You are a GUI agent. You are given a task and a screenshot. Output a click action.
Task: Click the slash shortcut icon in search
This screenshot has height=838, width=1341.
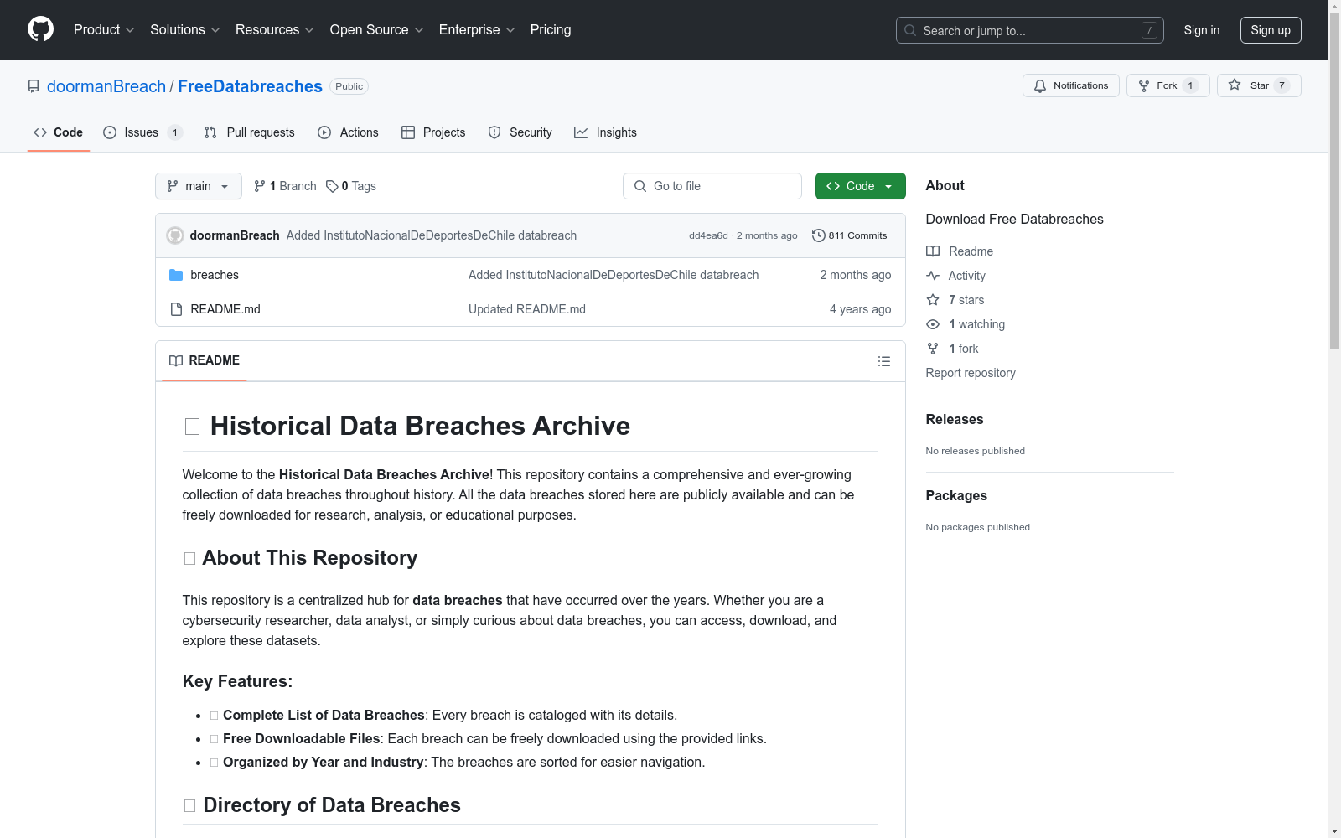point(1149,30)
